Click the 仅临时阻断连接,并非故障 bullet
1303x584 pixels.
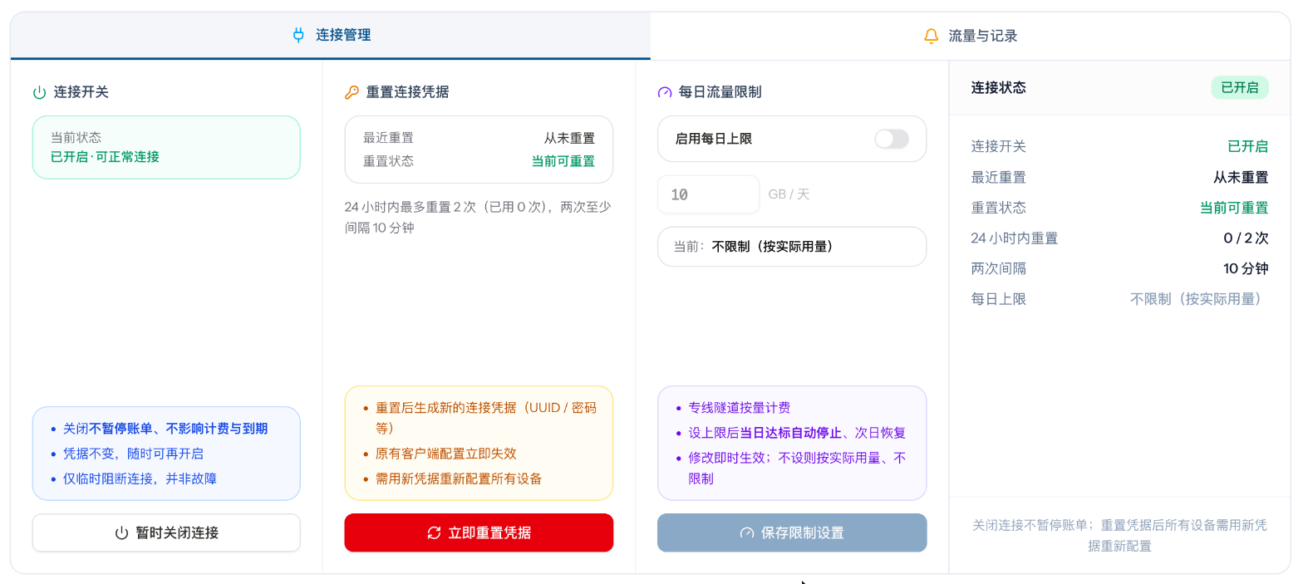click(140, 478)
